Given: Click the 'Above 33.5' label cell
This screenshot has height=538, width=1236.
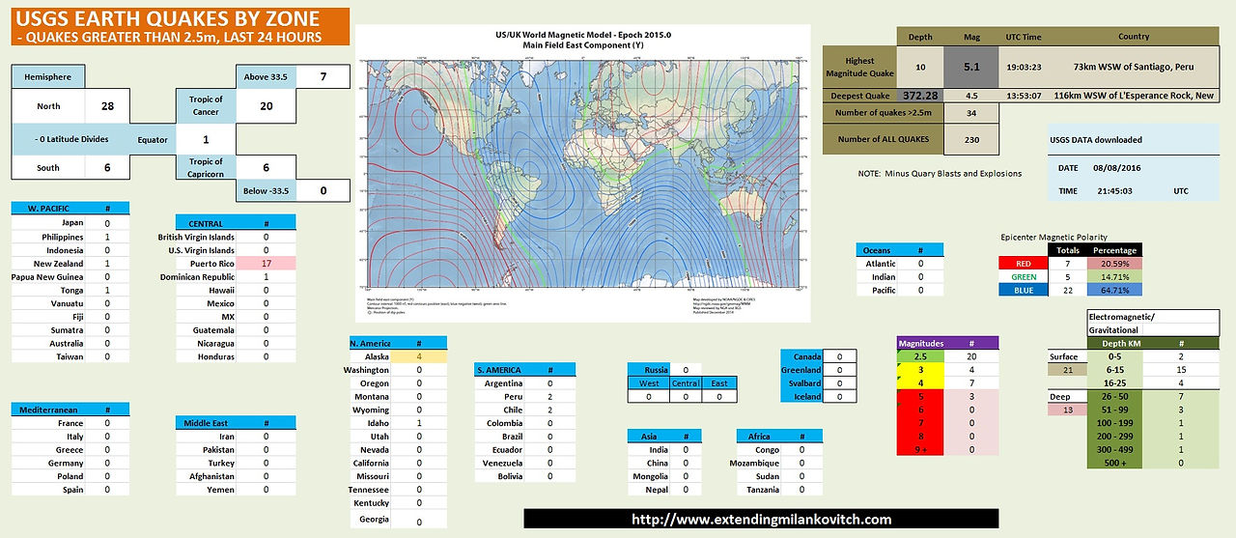Looking at the screenshot, I should [266, 77].
